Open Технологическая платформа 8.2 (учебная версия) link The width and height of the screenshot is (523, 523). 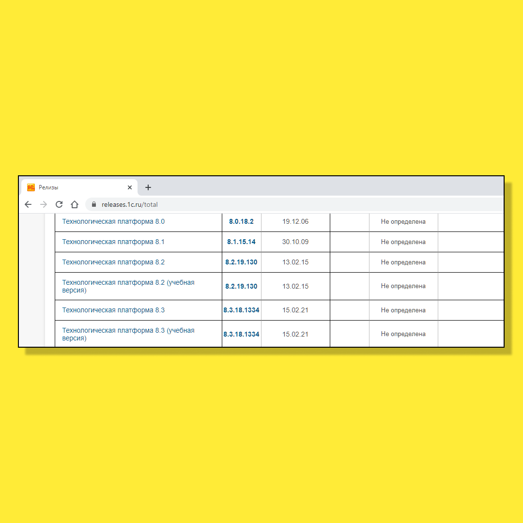128,286
